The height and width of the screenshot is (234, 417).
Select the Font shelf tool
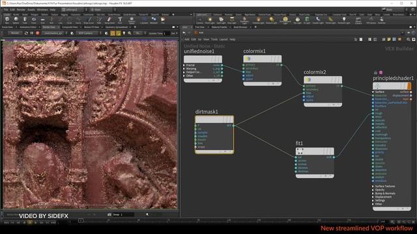click(120, 20)
